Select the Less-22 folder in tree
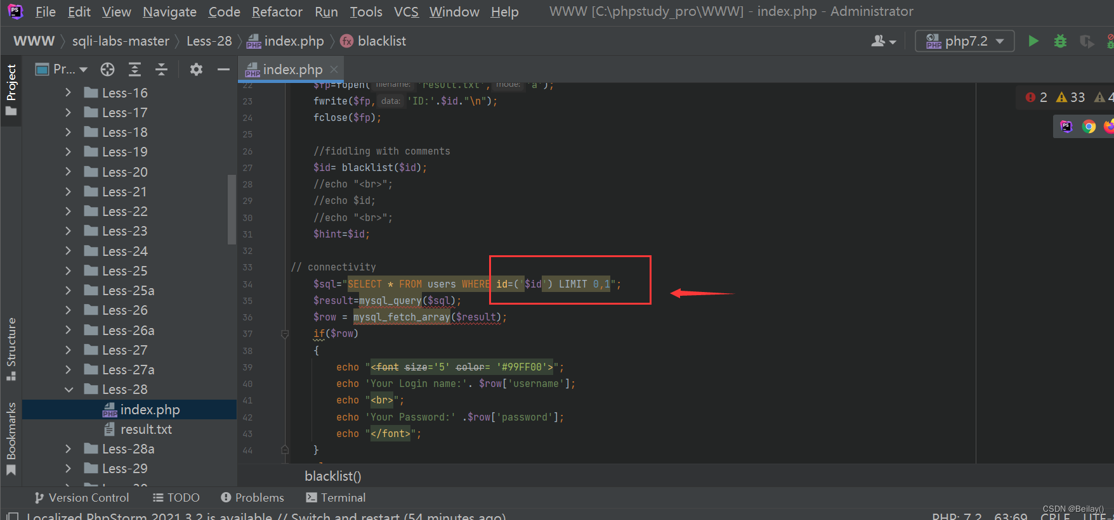The image size is (1114, 520). click(x=124, y=212)
